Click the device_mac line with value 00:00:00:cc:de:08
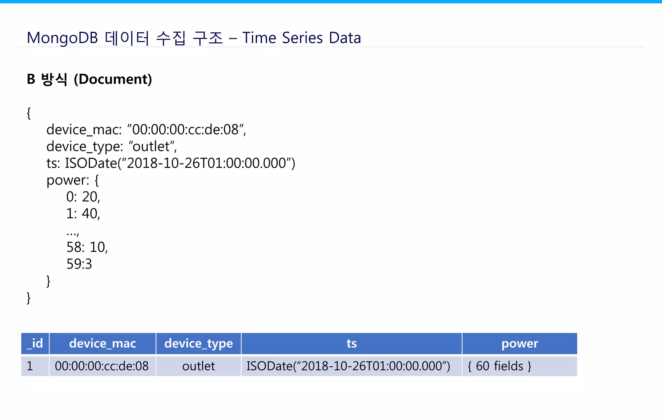 click(x=146, y=130)
